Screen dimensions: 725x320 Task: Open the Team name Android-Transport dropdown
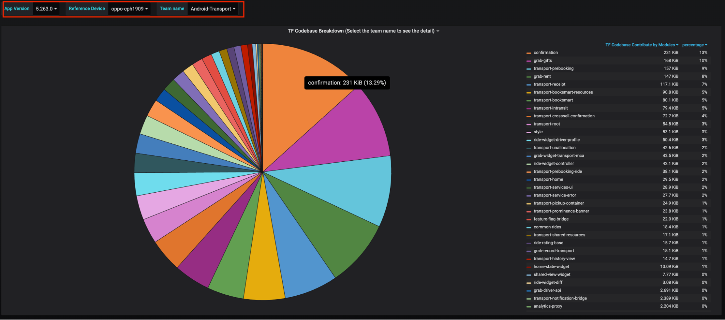pos(213,9)
